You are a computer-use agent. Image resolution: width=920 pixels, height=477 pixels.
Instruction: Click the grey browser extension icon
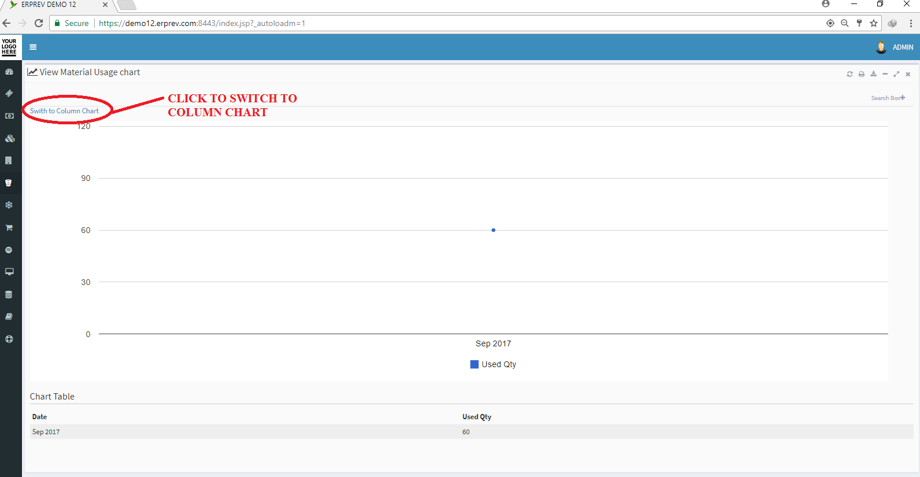click(893, 23)
